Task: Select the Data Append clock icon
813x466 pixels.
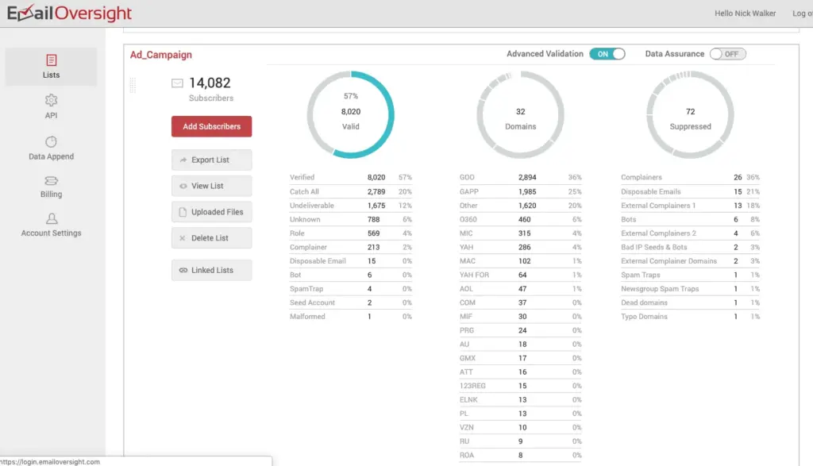Action: 51,142
